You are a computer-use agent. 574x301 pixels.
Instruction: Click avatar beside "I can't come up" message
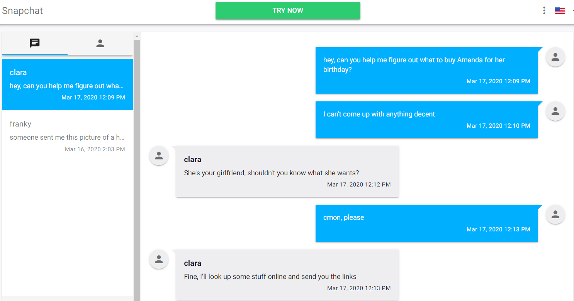[555, 111]
